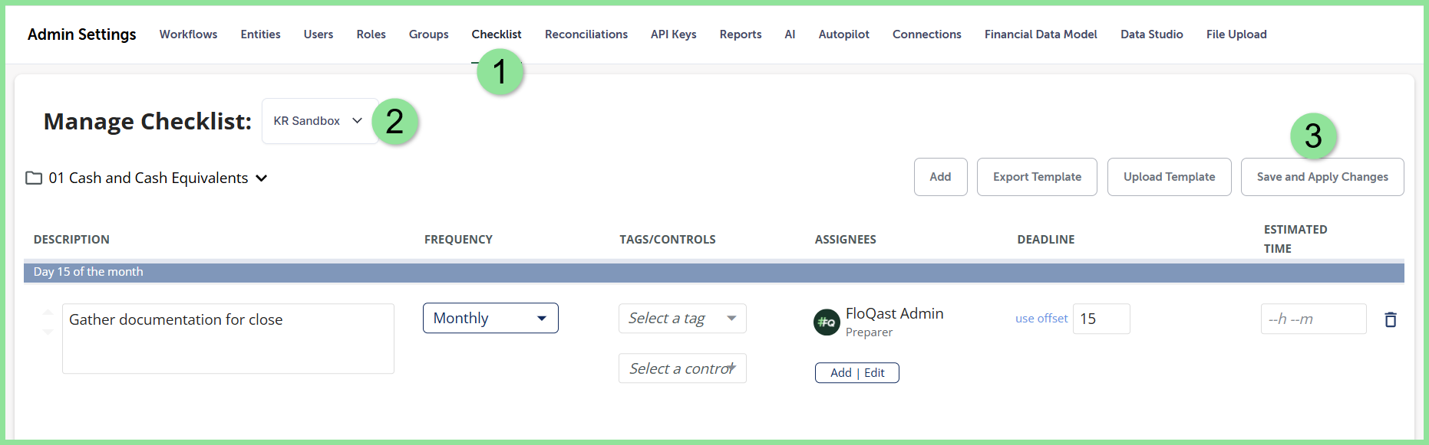
Task: Click Add | Edit assignees button
Action: point(857,373)
